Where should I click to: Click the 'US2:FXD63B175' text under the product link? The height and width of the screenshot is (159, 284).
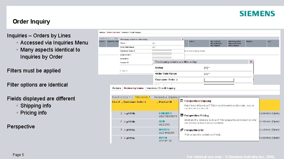point(168,116)
